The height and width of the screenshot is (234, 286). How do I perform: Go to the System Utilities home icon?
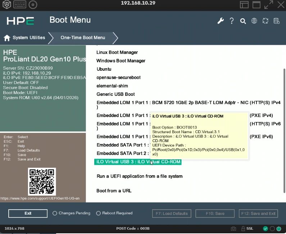pos(7,38)
